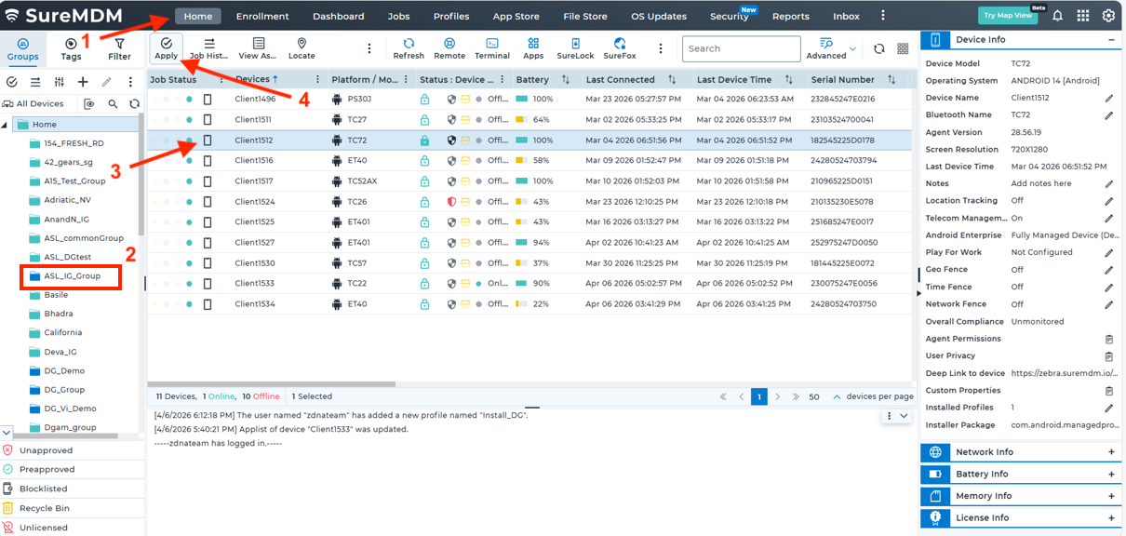Toggle sort on Serial Number column

click(x=891, y=80)
